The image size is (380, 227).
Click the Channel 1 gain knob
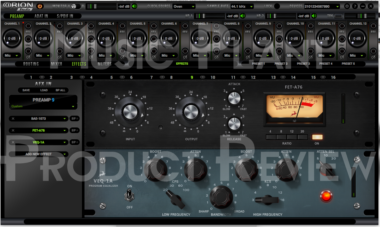pos(12,38)
